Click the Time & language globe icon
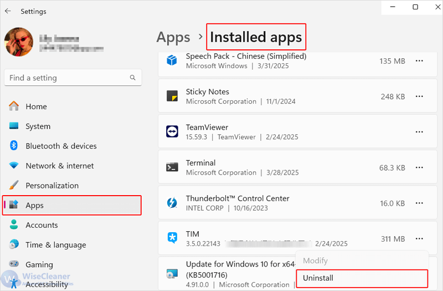This screenshot has height=291, width=443. click(13, 244)
